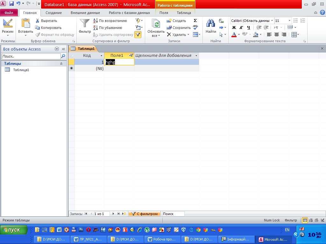The image size is (326, 244).
Task: Open the Код column dropdown arrow
Action: (x=102, y=56)
